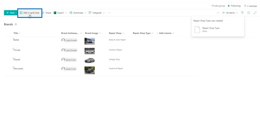
Task: Click the Andrews Repair cell
Action: (x=116, y=50)
